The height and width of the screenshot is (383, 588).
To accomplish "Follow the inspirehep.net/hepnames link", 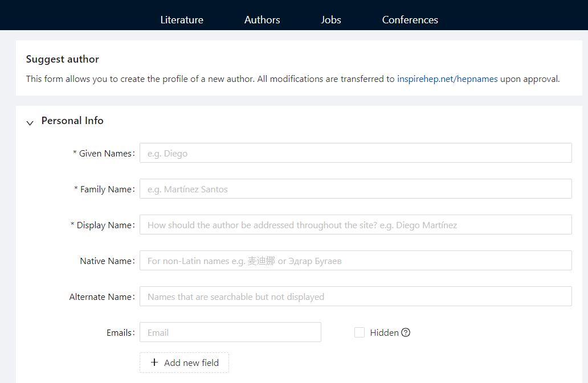I will coord(447,79).
